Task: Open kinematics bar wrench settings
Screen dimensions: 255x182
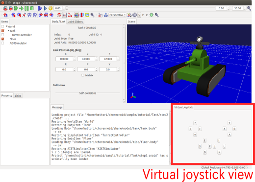Action: tap(93, 15)
